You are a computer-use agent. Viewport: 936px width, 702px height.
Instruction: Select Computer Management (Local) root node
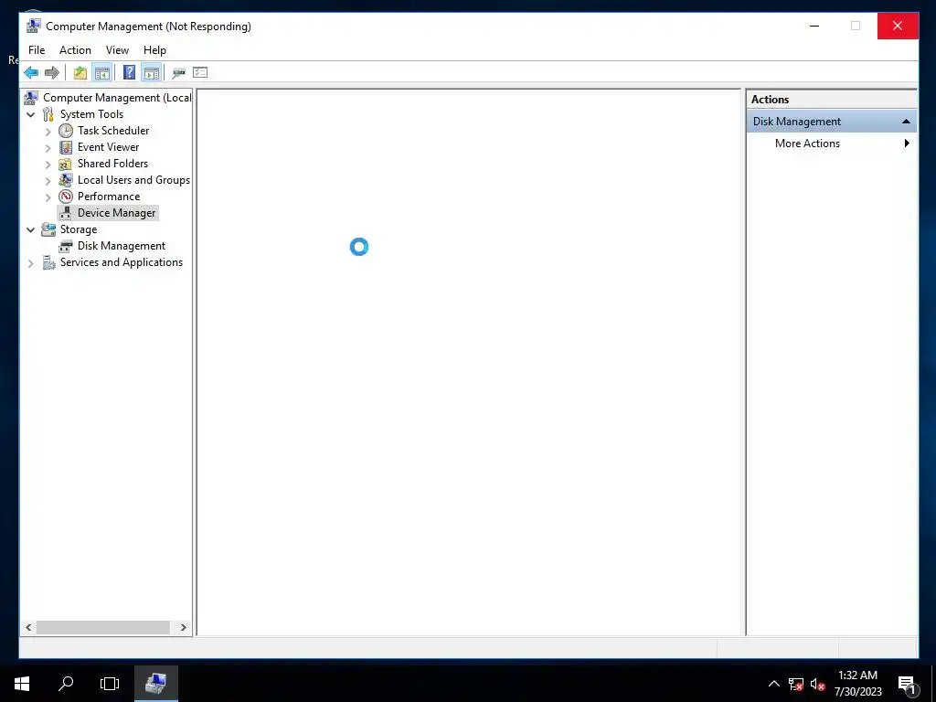(x=117, y=97)
